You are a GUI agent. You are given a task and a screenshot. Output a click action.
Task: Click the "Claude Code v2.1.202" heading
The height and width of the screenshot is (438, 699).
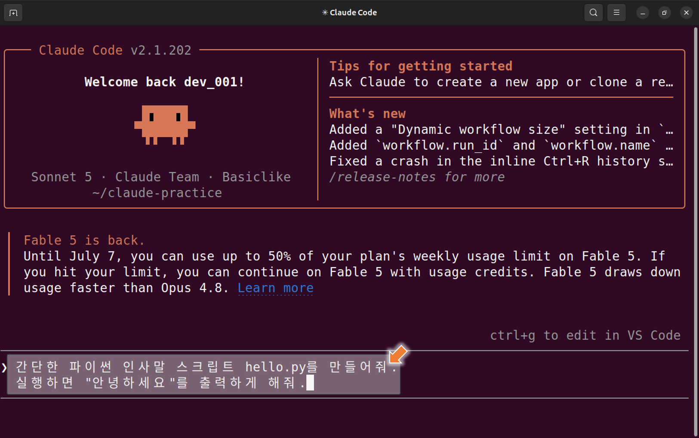coord(115,50)
